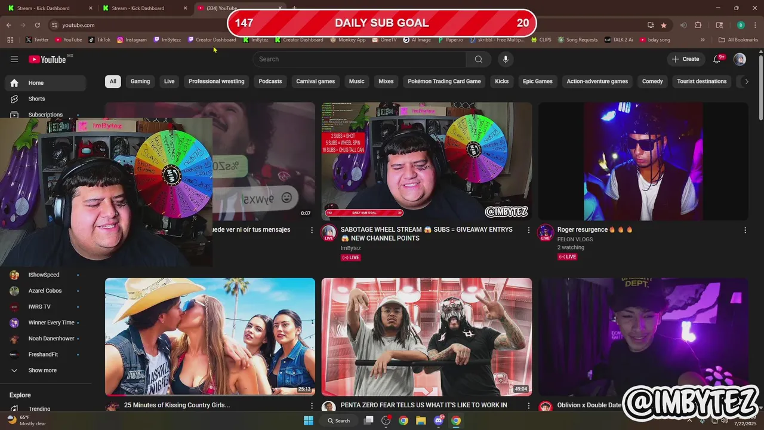Click the Create button

click(685, 59)
